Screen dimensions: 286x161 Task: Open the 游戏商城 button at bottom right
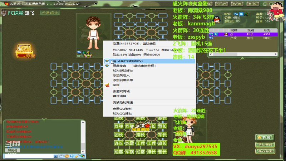point(265,151)
